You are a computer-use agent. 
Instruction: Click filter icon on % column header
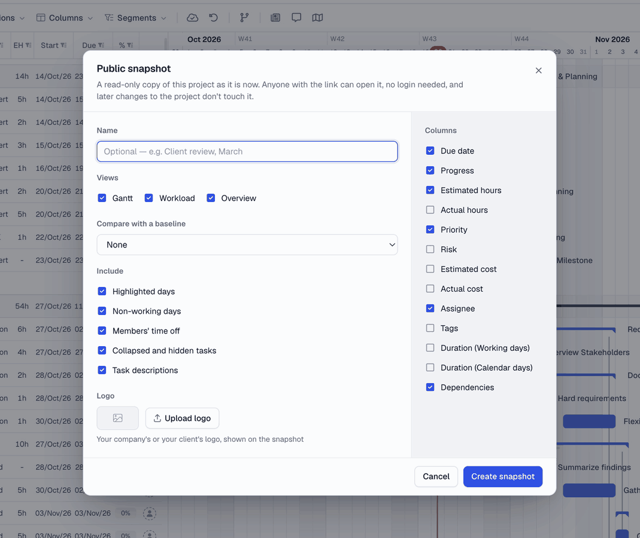pos(130,45)
